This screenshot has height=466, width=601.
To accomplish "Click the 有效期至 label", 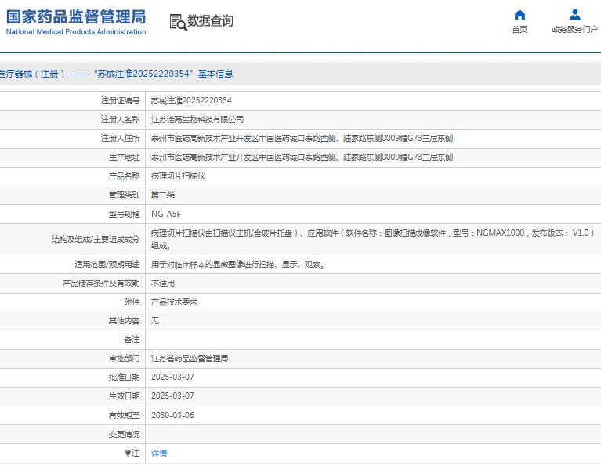I will coord(124,415).
